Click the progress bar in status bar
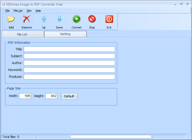This screenshot has width=192, height=140. pos(111,137)
